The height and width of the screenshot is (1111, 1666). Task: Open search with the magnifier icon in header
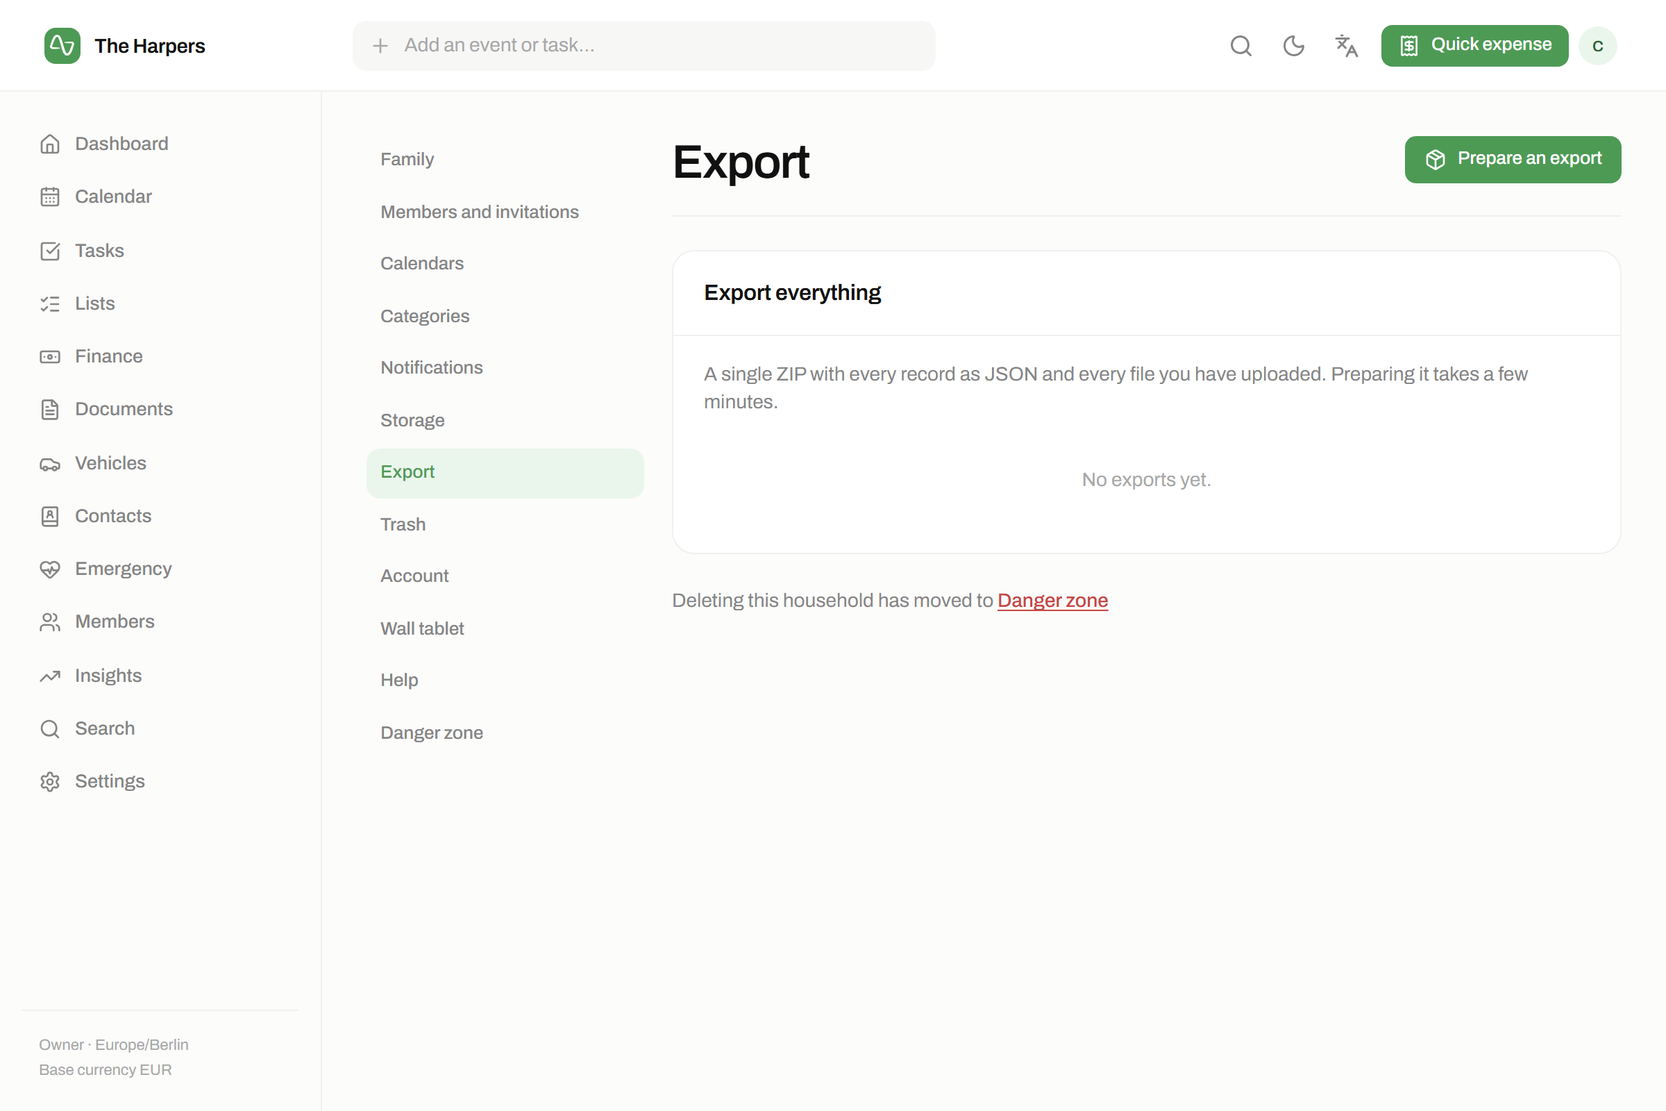[1241, 46]
